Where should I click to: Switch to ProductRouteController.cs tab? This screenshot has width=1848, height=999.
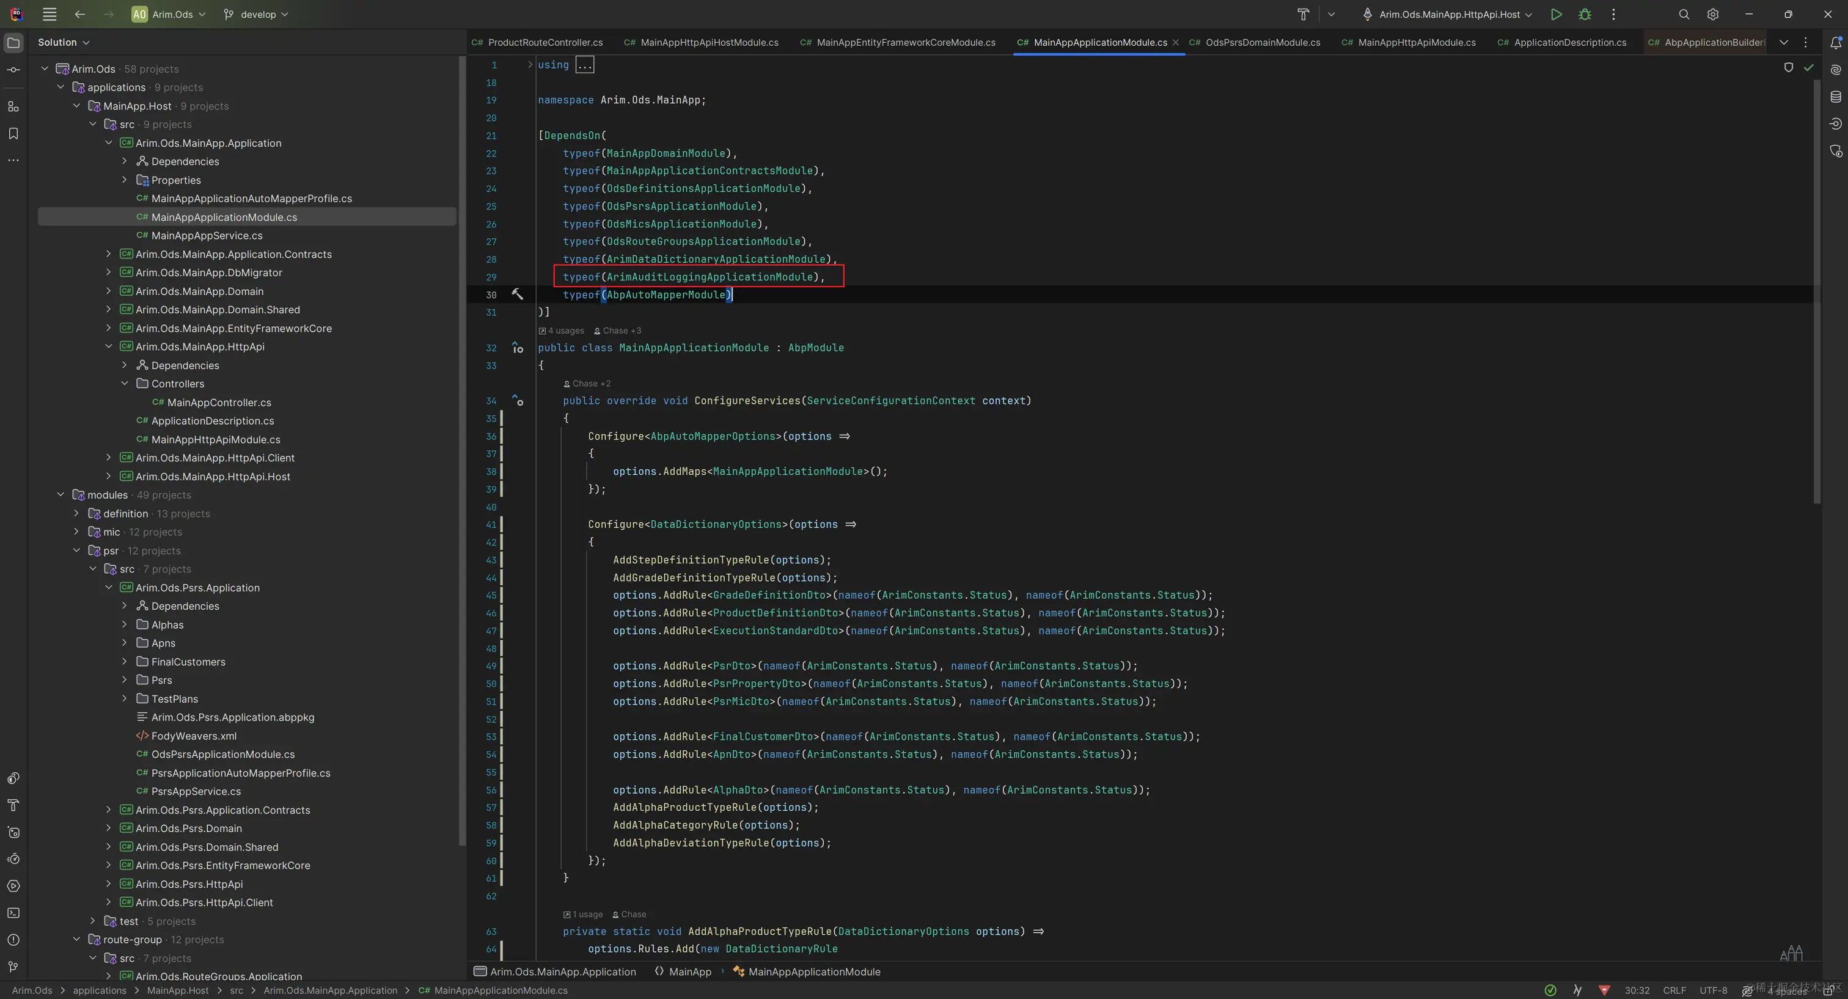(x=544, y=42)
